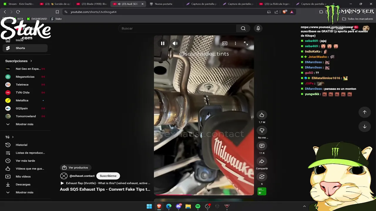Open Vídeos que me gustan in sidebar
Image resolution: width=376 pixels, height=211 pixels.
[x=25, y=169]
